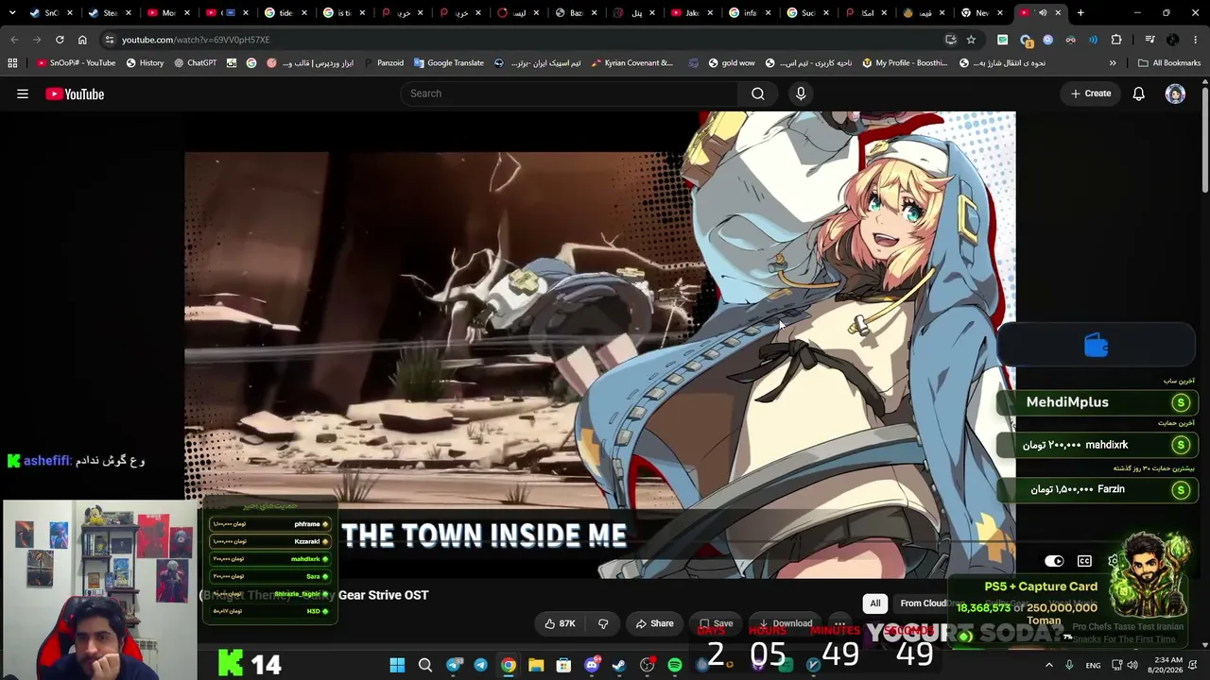Open Chrome extensions puzzle icon
This screenshot has width=1210, height=680.
[x=1116, y=40]
